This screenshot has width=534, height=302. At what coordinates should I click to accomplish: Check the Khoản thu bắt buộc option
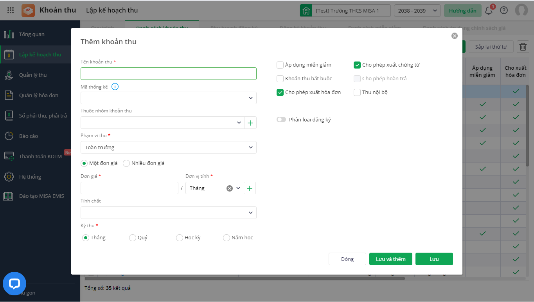pos(280,79)
